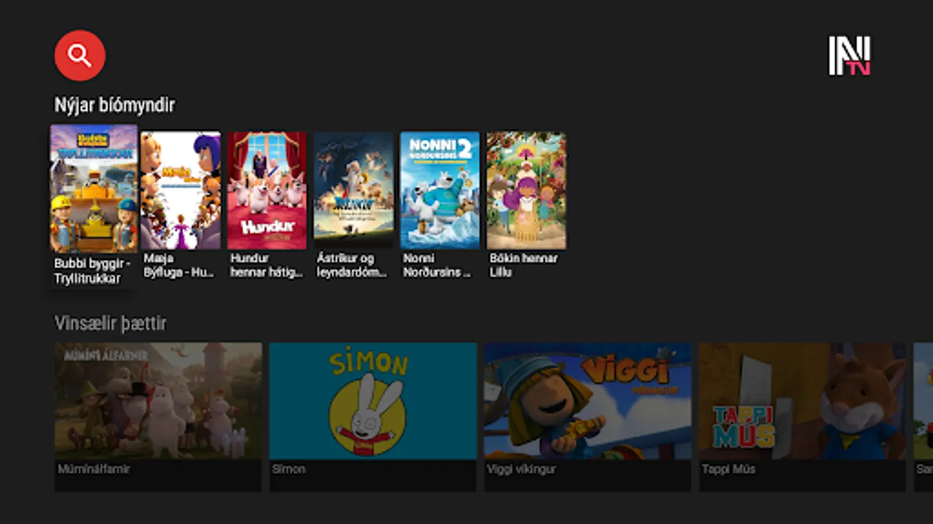The image size is (933, 524).
Task: Click the Ástríkur og leyndardóm... title text
Action: (352, 265)
